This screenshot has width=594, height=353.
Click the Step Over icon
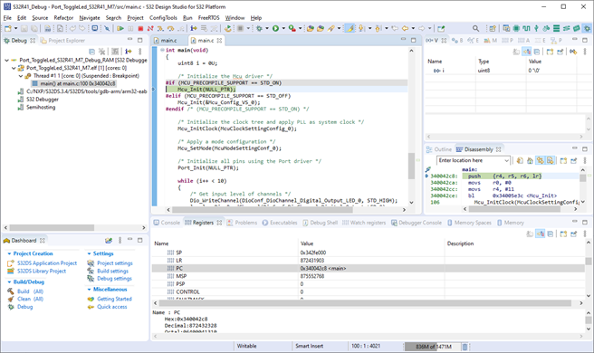point(170,28)
